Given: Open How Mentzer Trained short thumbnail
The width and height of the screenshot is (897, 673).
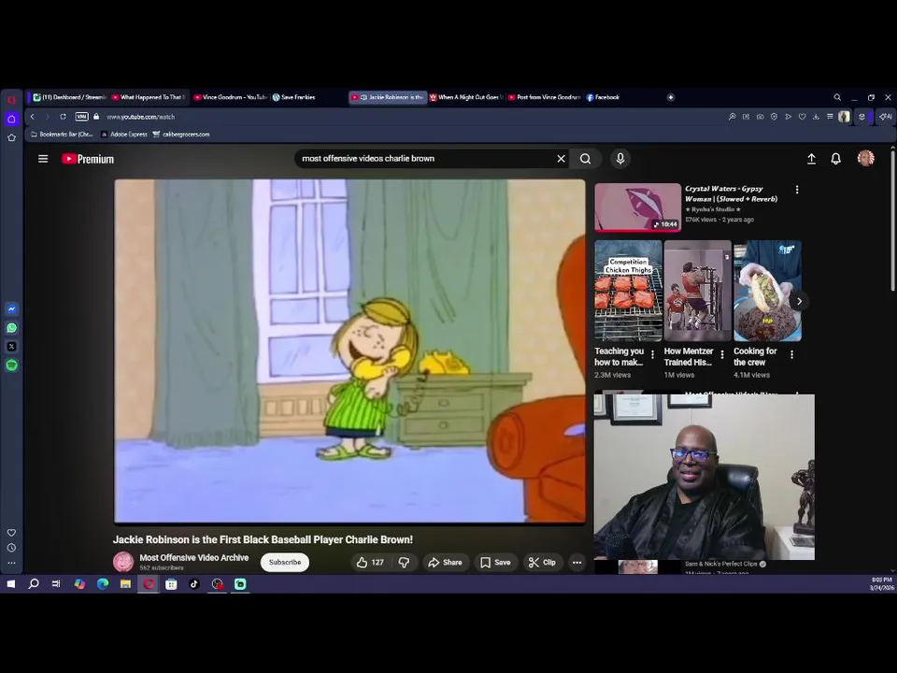Looking at the screenshot, I should click(697, 291).
